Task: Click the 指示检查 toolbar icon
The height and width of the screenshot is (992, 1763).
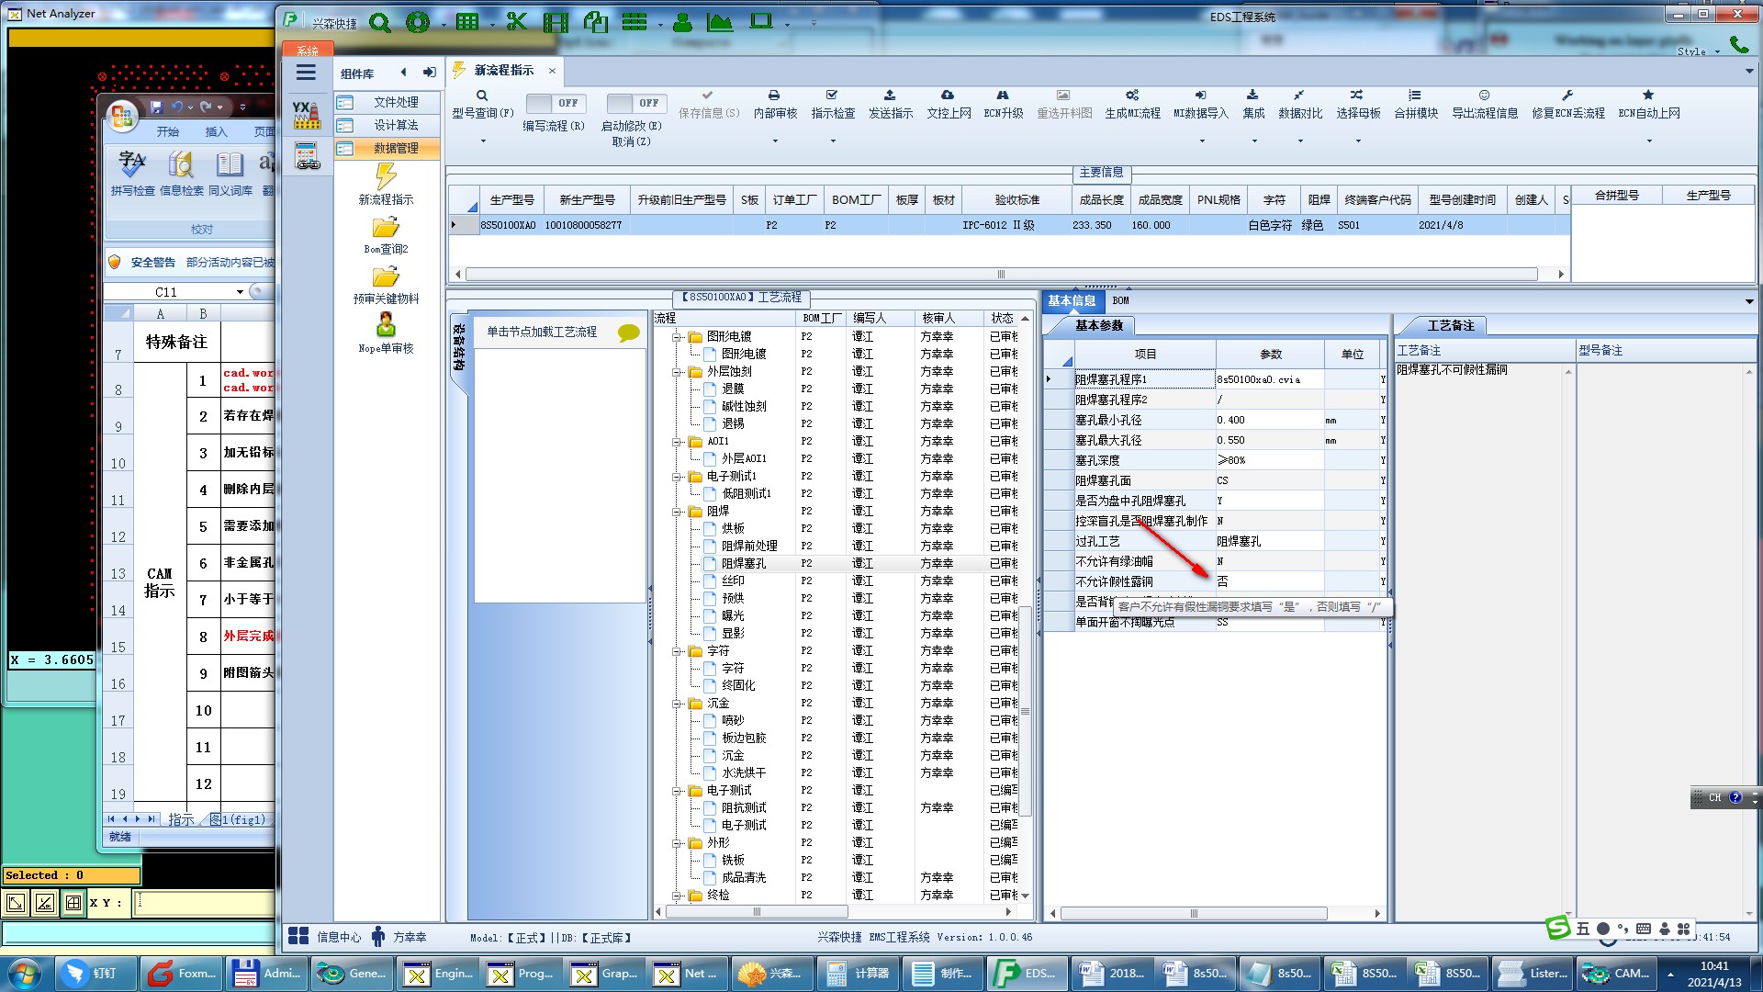Action: (832, 96)
